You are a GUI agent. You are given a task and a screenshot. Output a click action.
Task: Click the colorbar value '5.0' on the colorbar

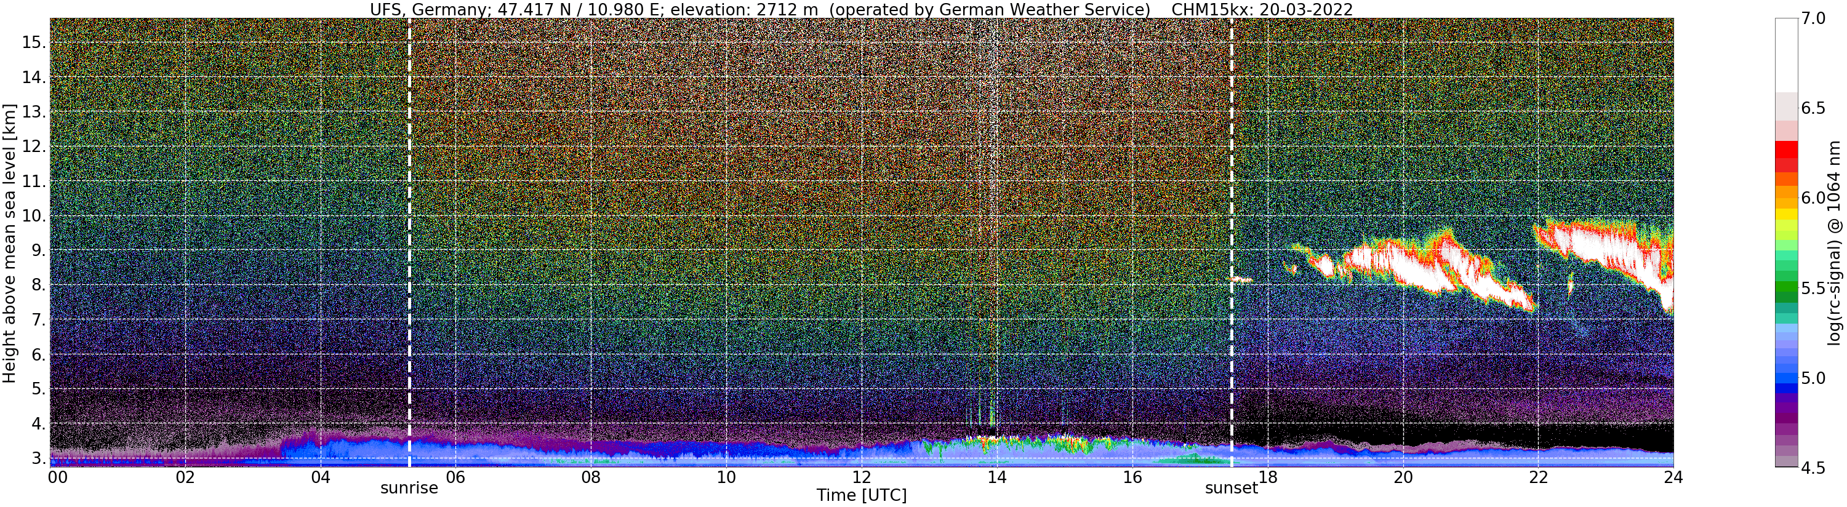tap(1814, 378)
